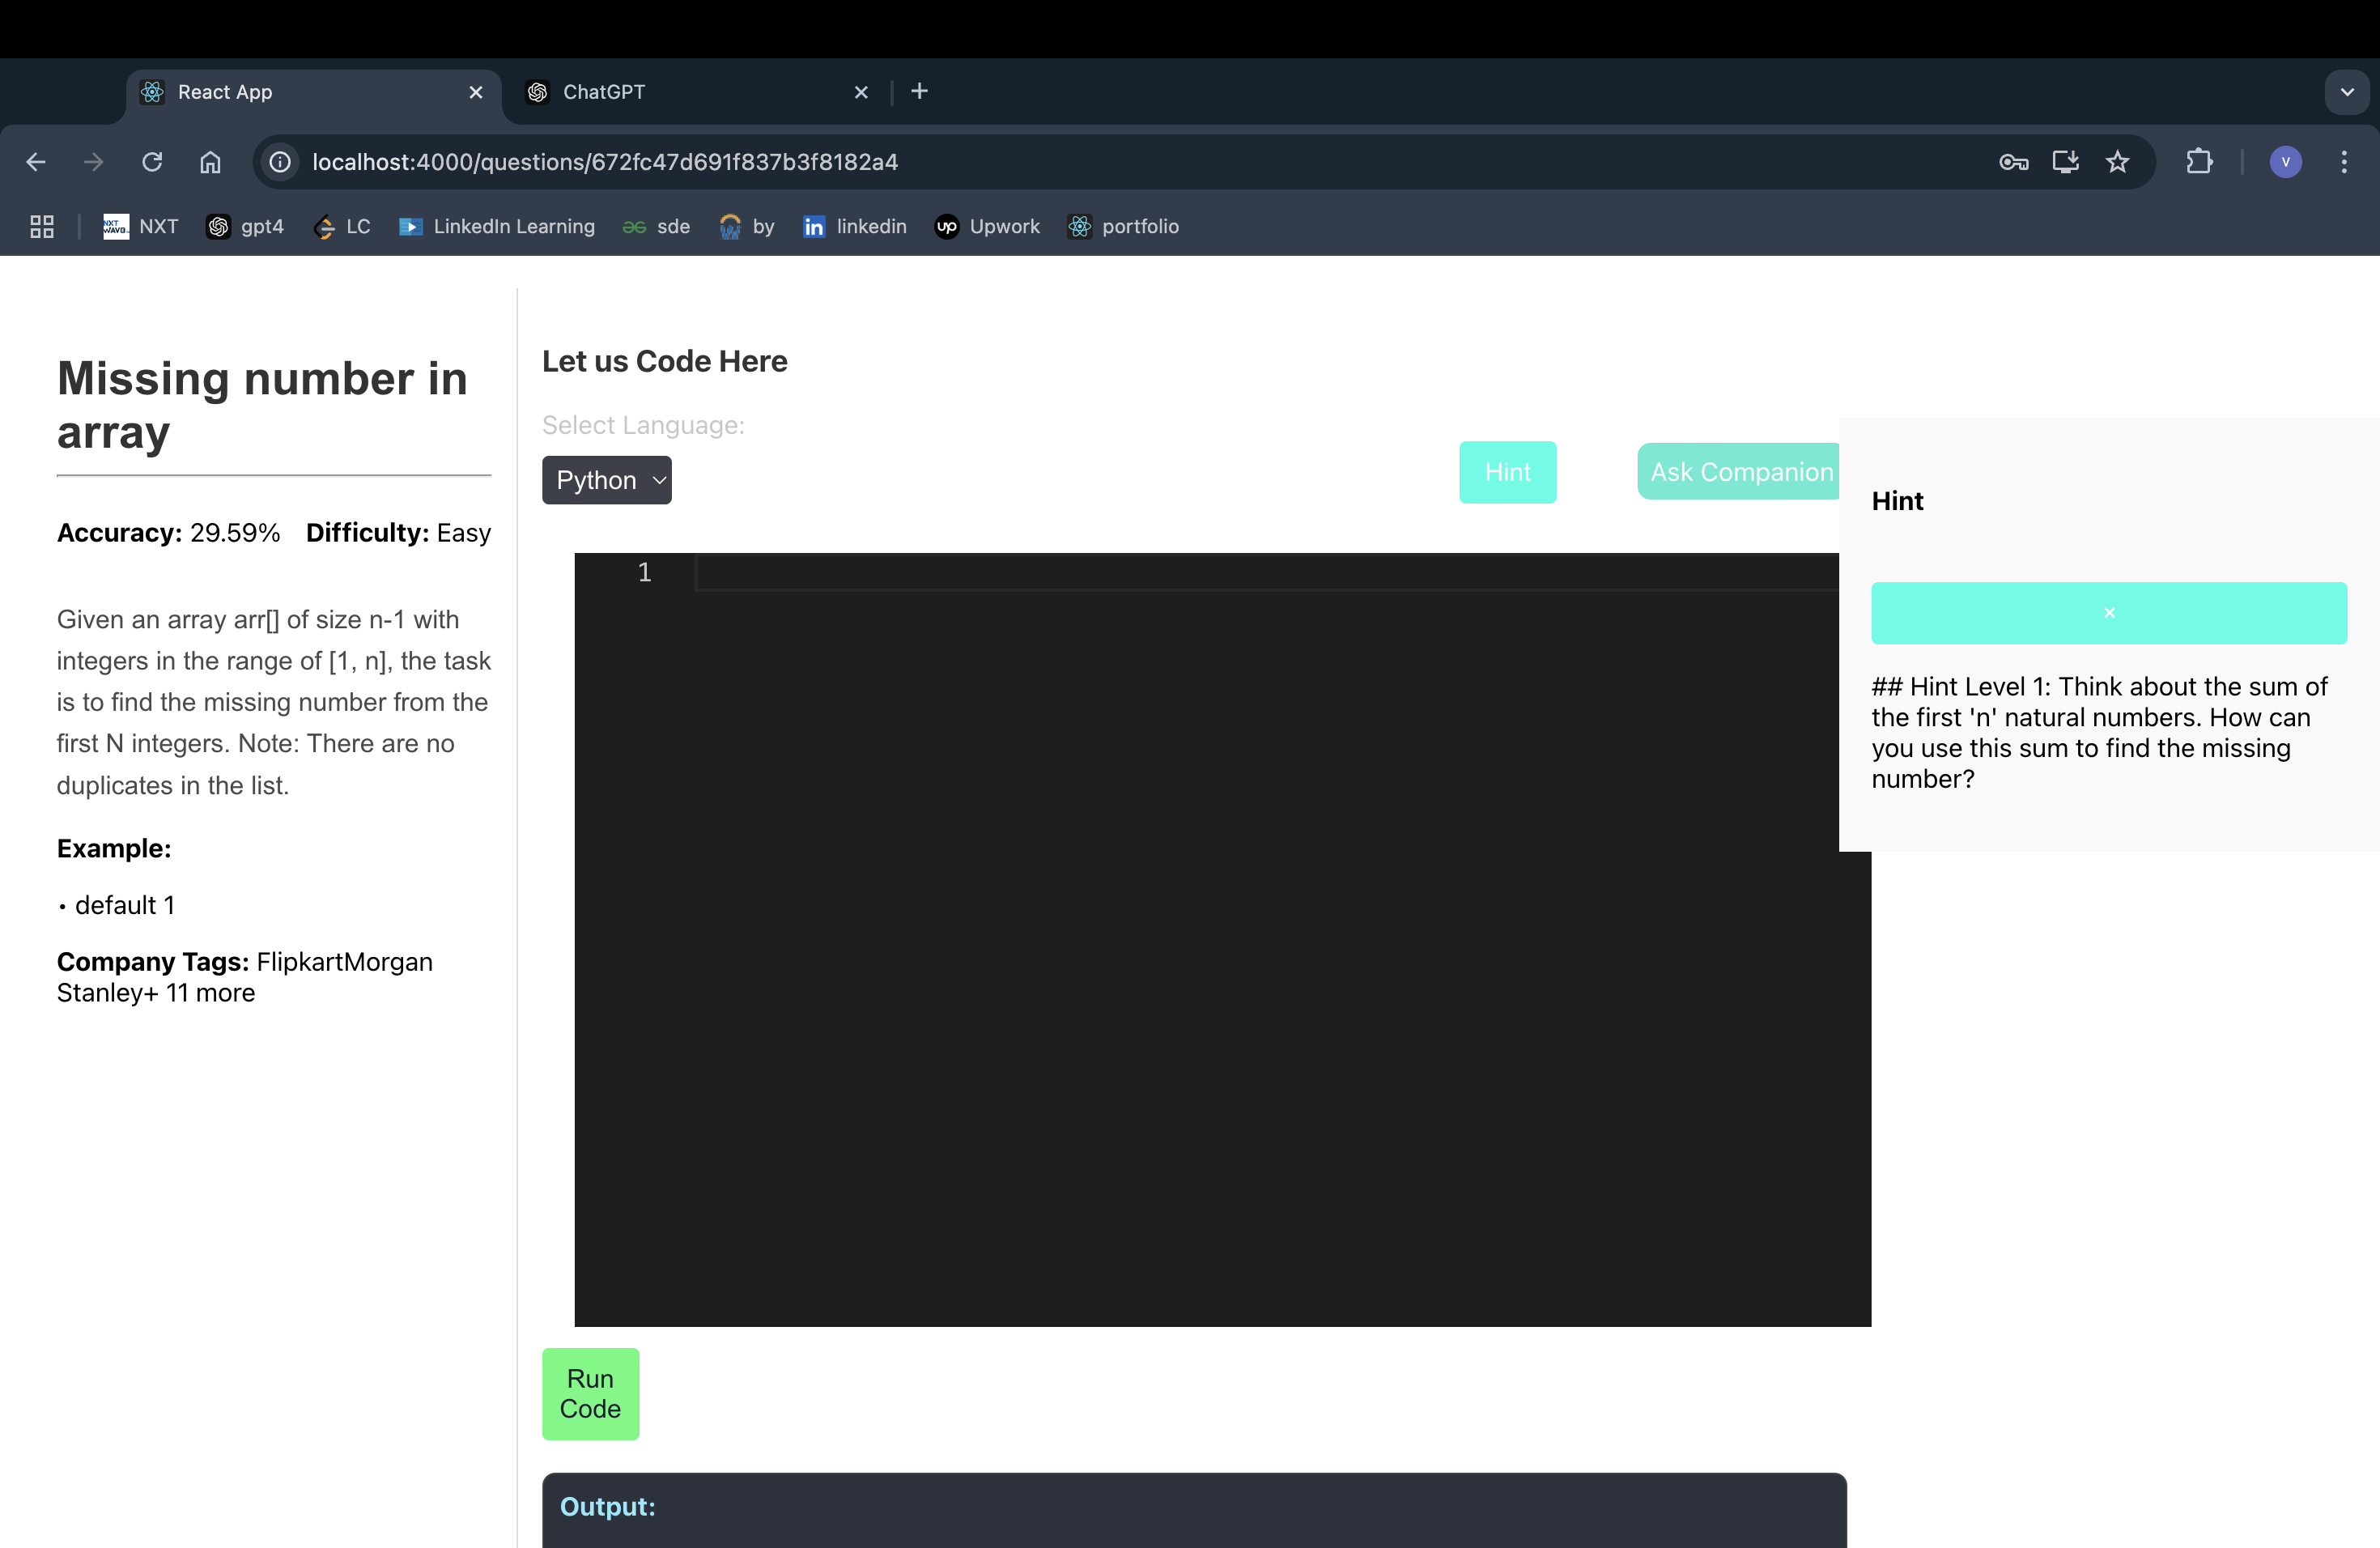Viewport: 2380px width, 1548px height.
Task: Open a new browser tab
Action: pos(919,92)
